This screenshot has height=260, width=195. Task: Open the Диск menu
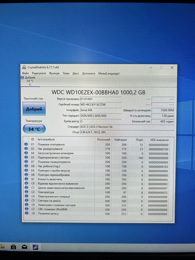click(x=76, y=74)
